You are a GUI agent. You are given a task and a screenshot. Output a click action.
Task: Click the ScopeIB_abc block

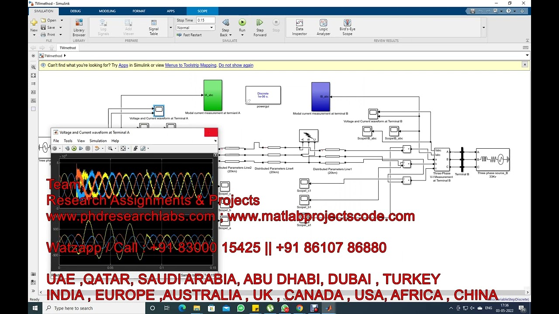tap(394, 131)
